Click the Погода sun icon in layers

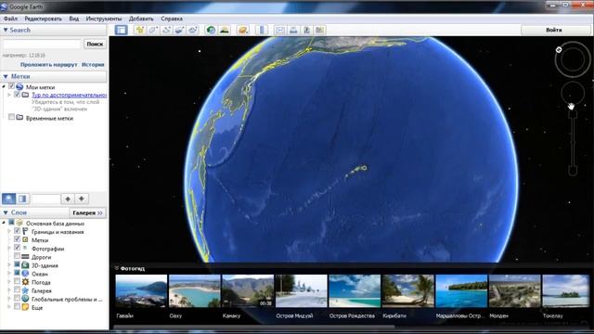coord(25,282)
